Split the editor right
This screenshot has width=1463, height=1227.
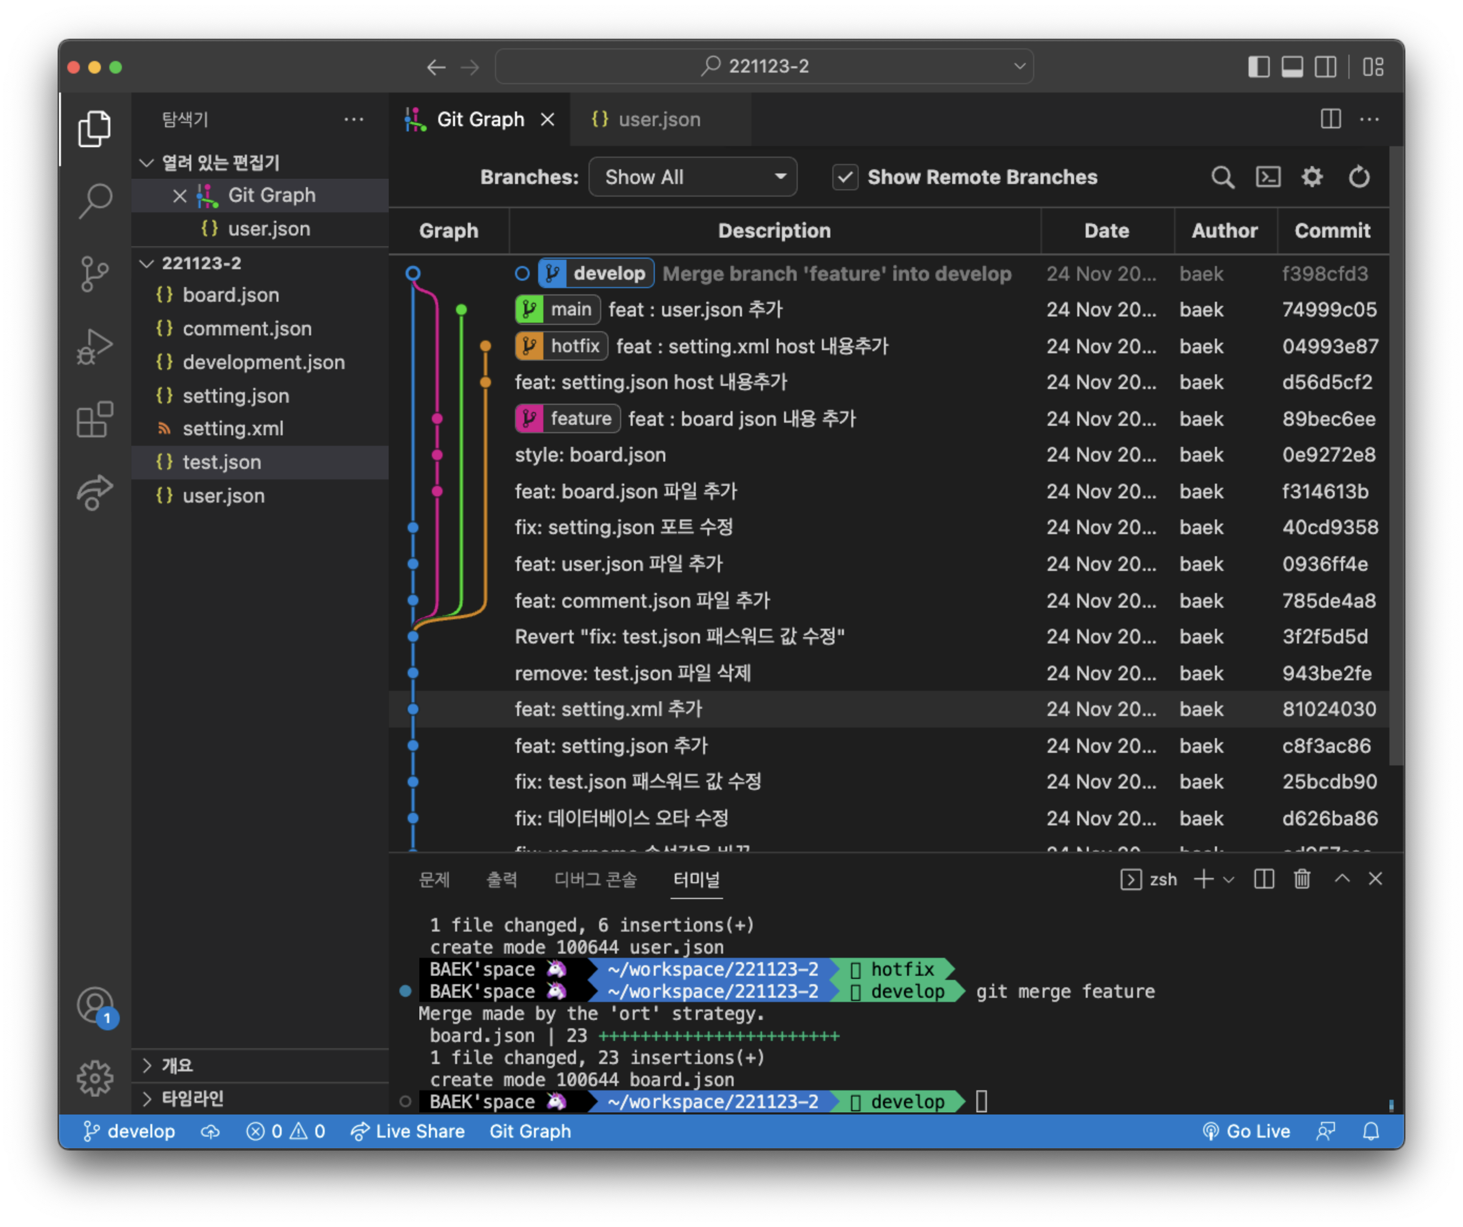point(1330,119)
